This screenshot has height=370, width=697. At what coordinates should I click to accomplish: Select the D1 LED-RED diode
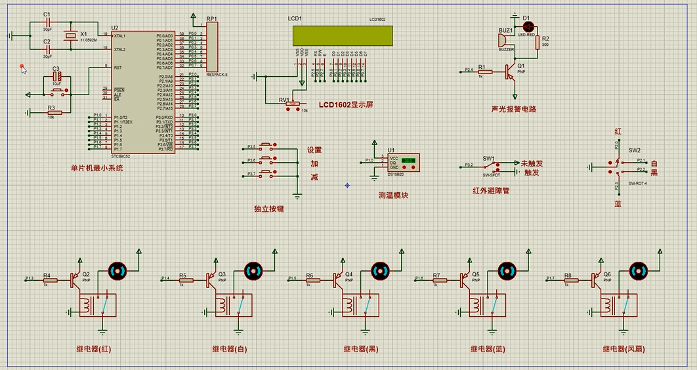tap(528, 27)
